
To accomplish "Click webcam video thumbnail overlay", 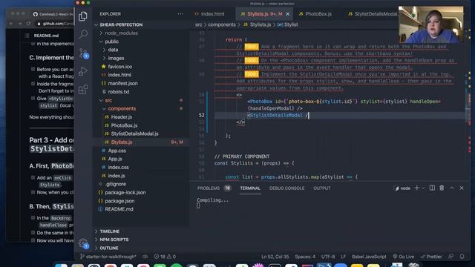I will pos(430,24).
